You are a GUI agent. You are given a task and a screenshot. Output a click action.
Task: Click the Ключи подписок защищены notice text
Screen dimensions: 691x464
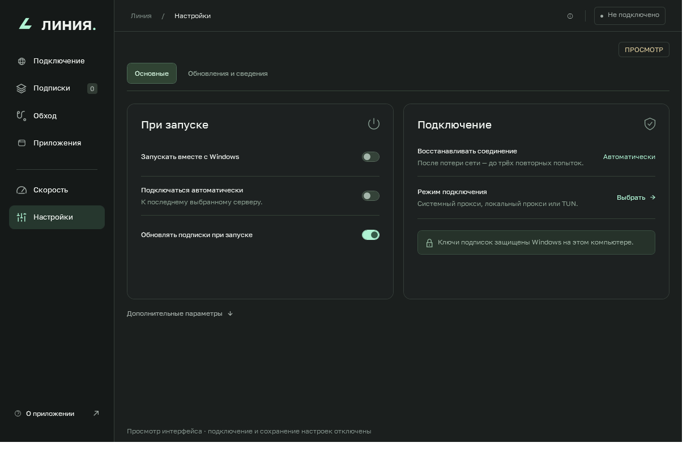point(535,242)
